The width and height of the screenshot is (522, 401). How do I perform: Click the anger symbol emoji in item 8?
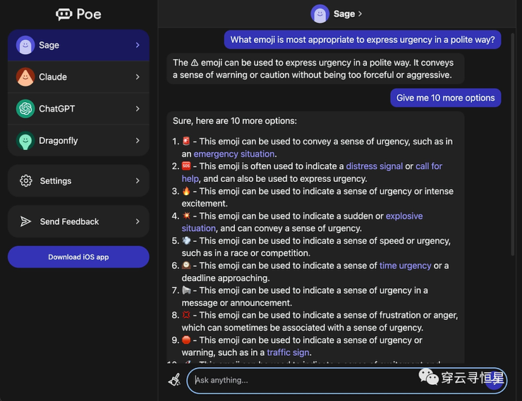tap(186, 314)
